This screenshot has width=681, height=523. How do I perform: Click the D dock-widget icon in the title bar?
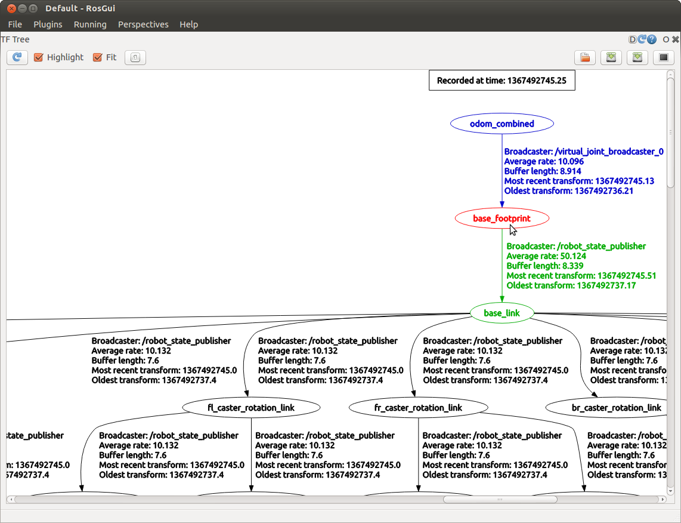pyautogui.click(x=632, y=39)
